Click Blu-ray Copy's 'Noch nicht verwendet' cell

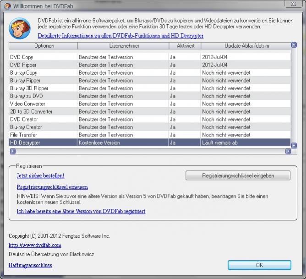click(x=246, y=72)
